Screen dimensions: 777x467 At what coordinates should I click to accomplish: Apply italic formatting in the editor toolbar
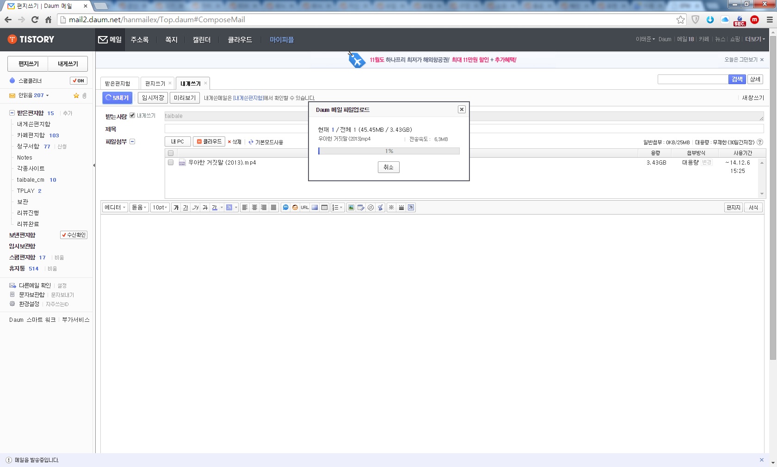(195, 208)
